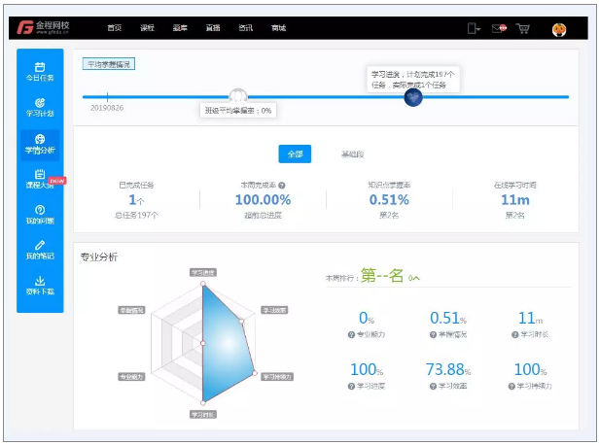Viewport: 599px width, 445px height.
Task: Select 学情分析 sidebar icon
Action: (x=40, y=144)
